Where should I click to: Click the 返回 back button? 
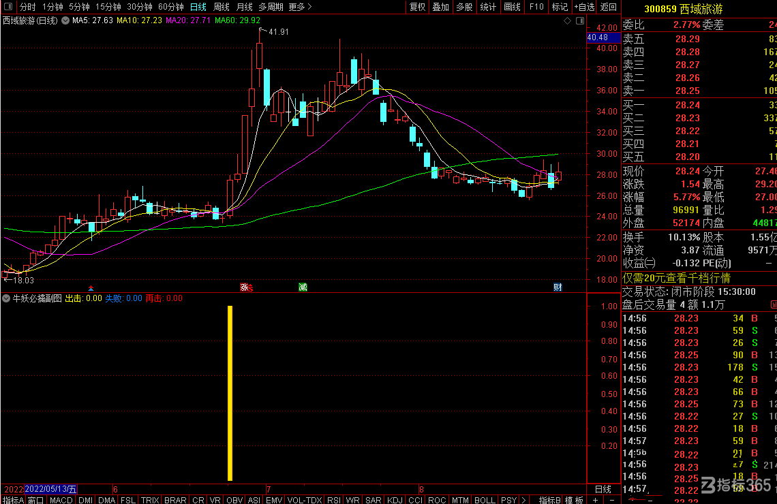point(609,7)
